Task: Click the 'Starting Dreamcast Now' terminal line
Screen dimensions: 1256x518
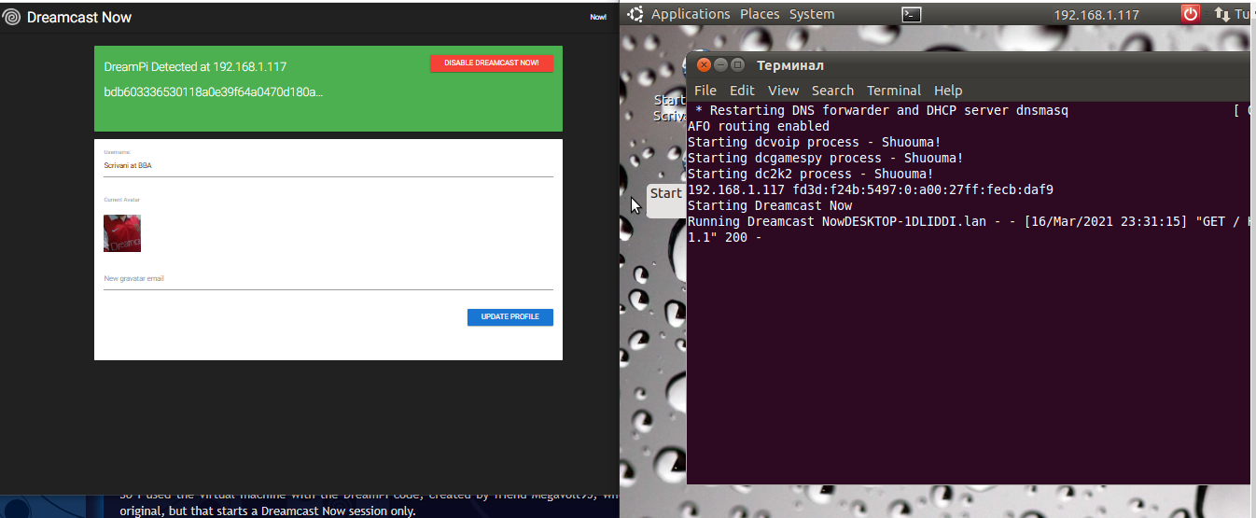Action: pos(770,205)
